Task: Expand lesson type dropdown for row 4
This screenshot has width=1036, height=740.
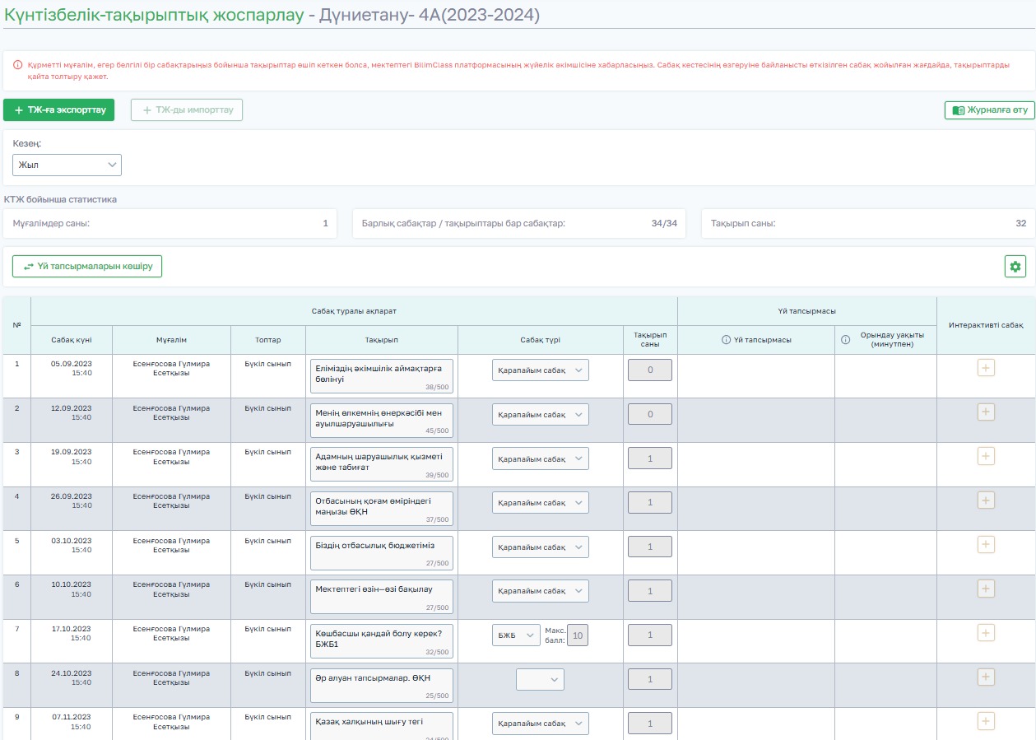Action: [541, 503]
